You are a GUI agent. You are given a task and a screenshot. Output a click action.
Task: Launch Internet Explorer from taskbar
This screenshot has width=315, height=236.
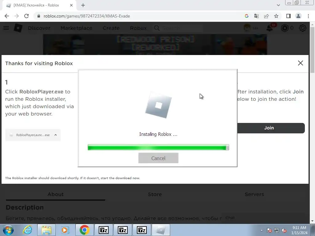tap(27, 230)
